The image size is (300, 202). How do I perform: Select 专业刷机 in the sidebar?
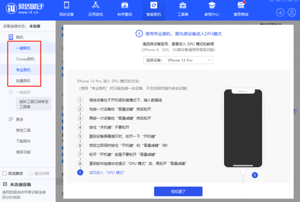pos(23,70)
